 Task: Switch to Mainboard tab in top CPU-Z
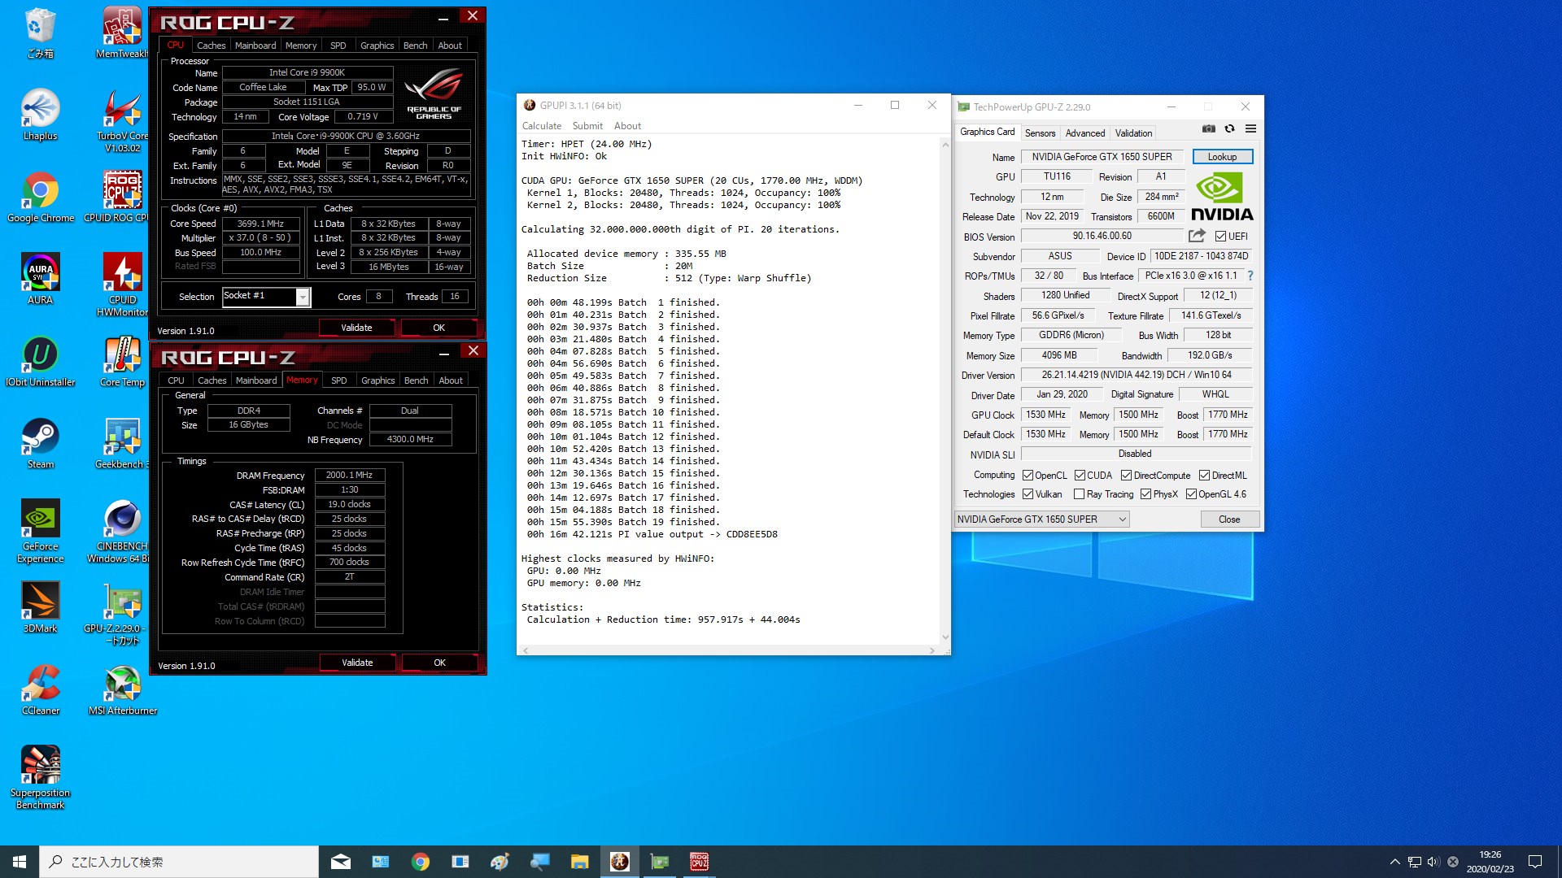[x=255, y=46]
